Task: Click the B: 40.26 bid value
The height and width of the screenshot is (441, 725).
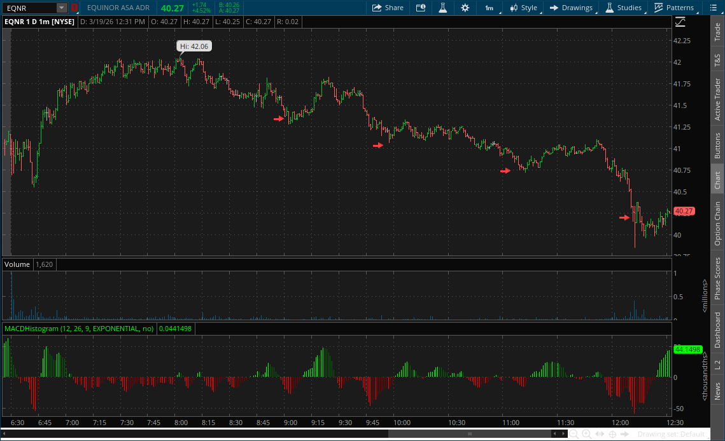Action: tap(229, 5)
